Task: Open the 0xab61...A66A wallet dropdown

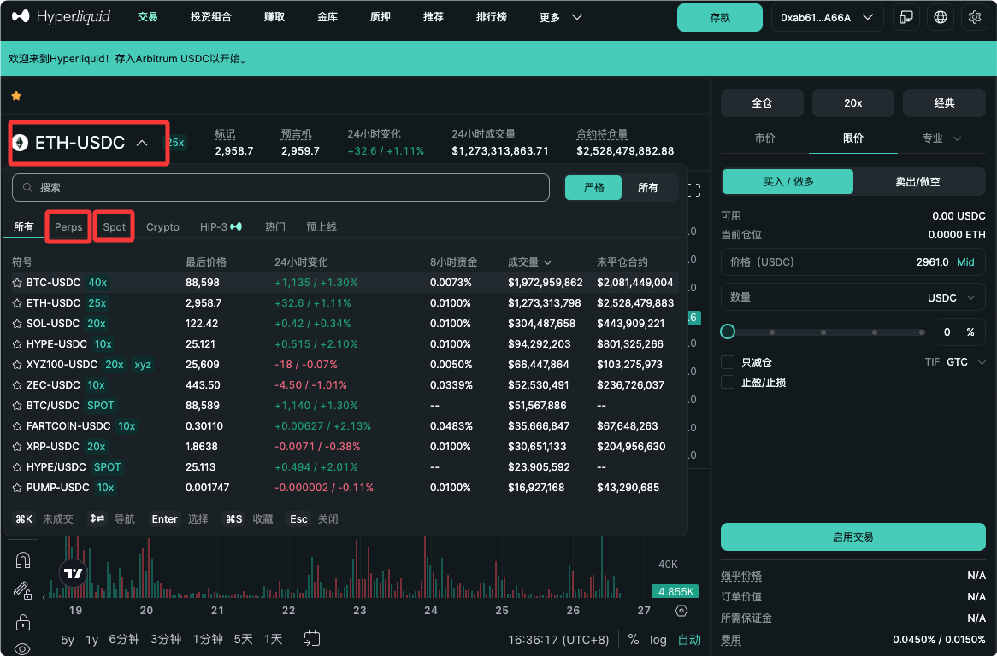Action: (x=826, y=15)
